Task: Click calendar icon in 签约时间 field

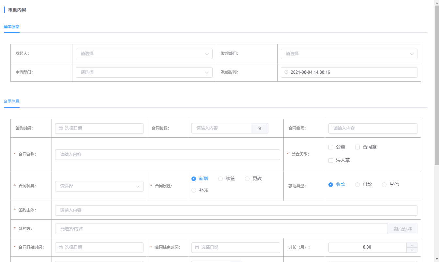Action: point(61,129)
